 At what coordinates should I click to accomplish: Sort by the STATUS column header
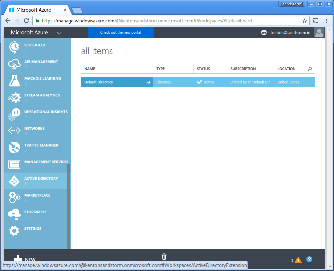203,69
